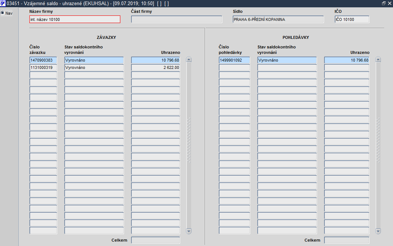The width and height of the screenshot is (393, 246).
Task: Click the Pohledávky scrollbar thumb grip
Action: pyautogui.click(x=378, y=140)
